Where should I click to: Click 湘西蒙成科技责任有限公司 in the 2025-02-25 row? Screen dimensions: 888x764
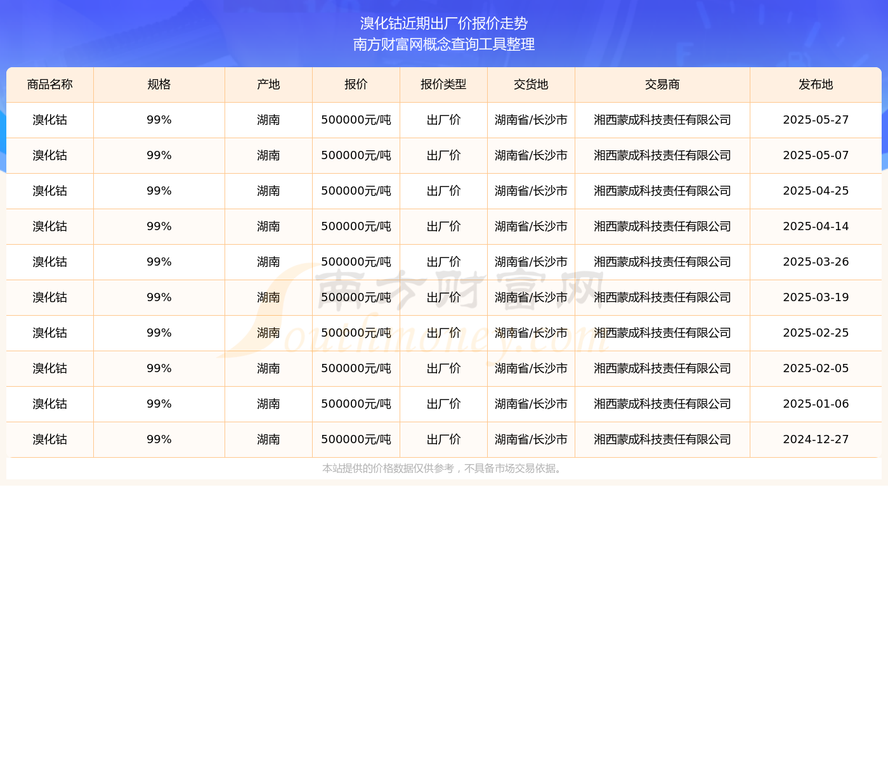point(662,333)
